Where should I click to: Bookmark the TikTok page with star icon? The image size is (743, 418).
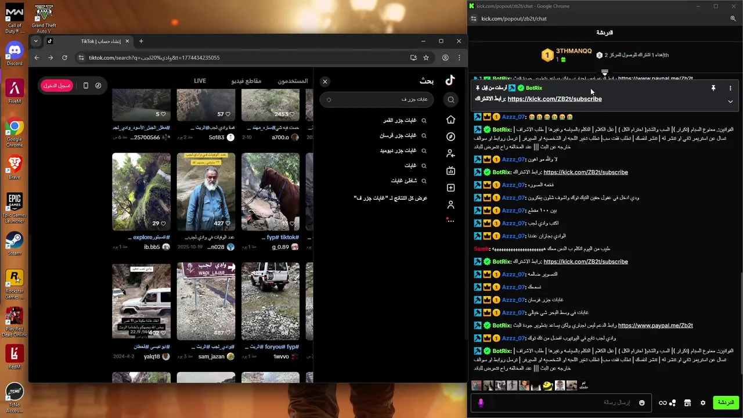coord(426,57)
